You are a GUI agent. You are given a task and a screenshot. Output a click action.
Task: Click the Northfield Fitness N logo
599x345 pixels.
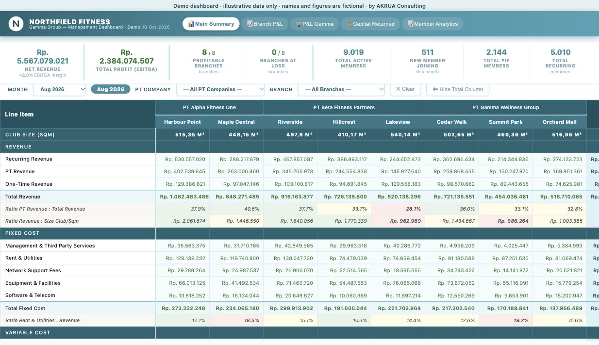point(16,24)
